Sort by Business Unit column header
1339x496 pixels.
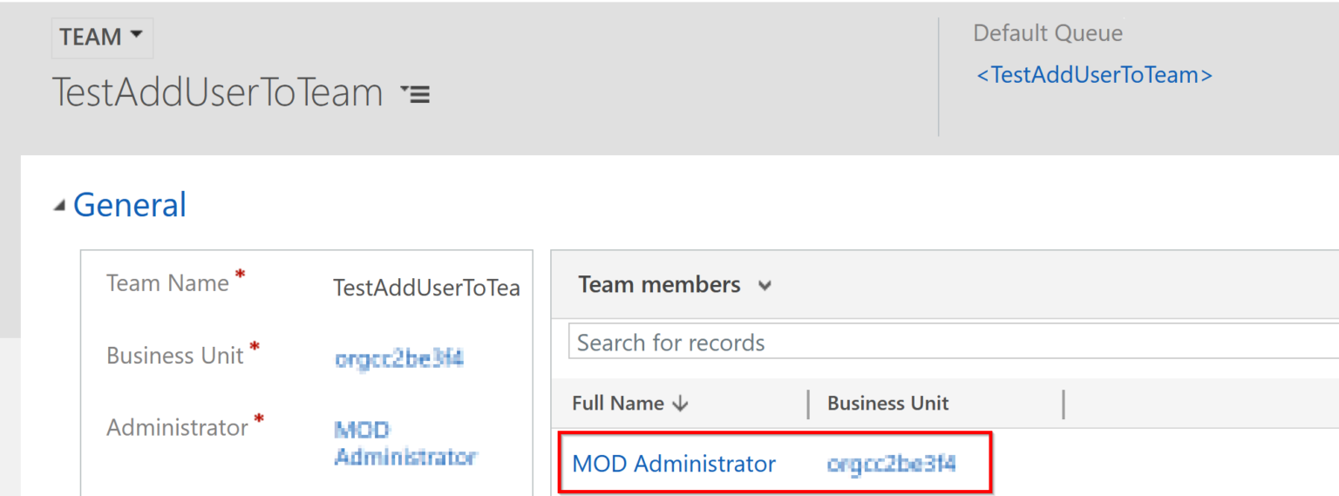coord(887,404)
